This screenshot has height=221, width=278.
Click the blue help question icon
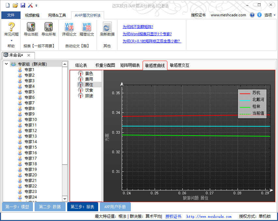pyautogui.click(x=252, y=15)
